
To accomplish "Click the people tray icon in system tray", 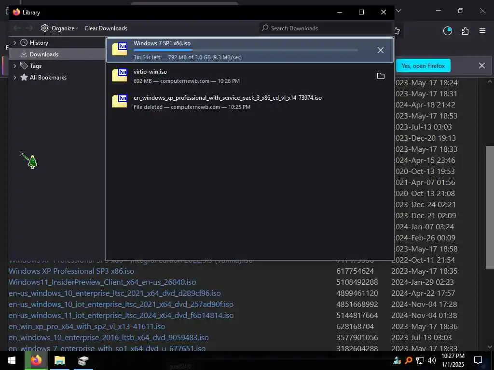I will 397,360.
